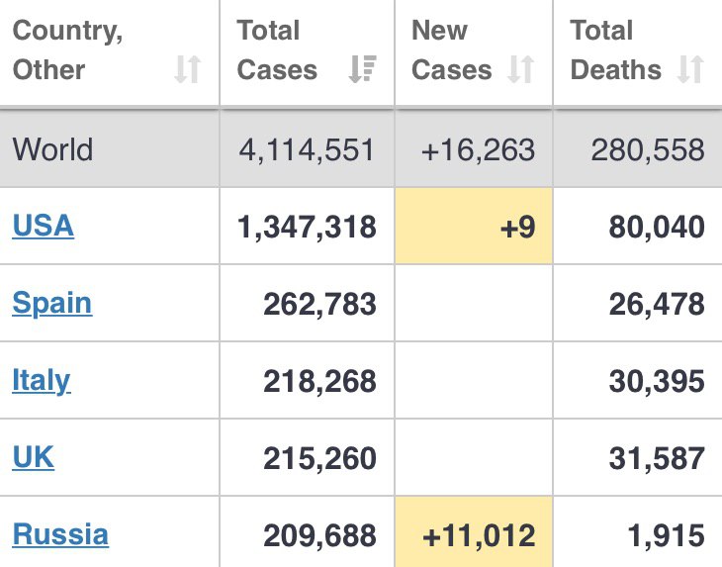This screenshot has height=567, width=722.
Task: Open the Russia country link
Action: click(60, 534)
